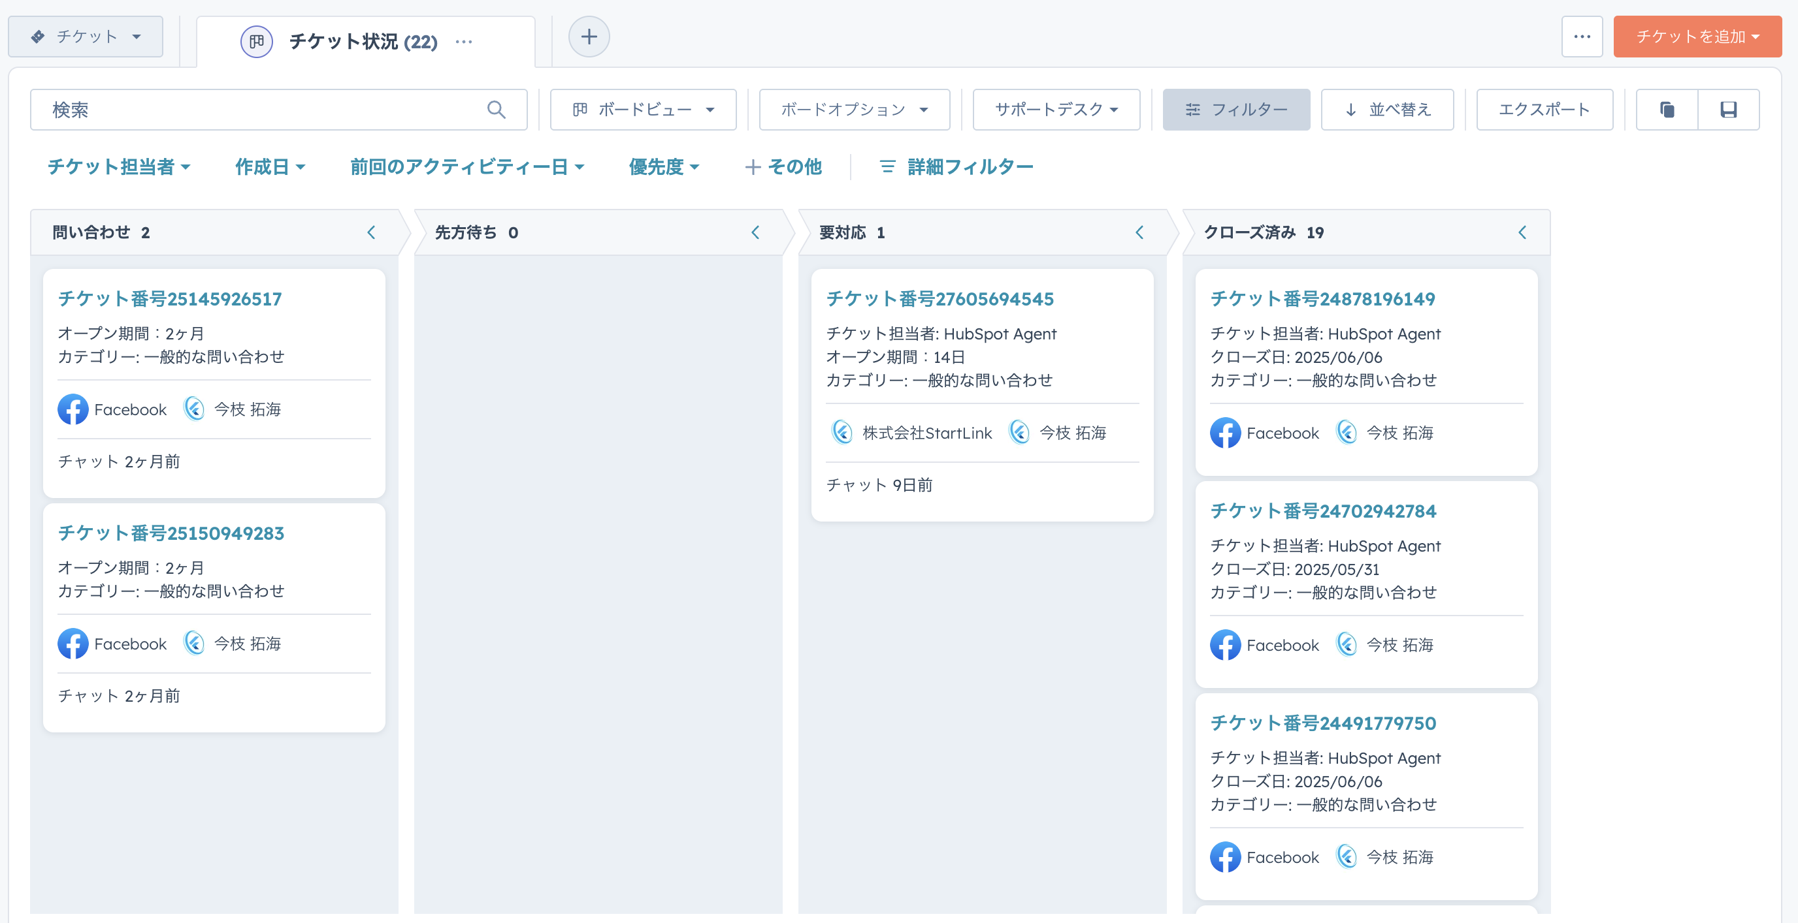Click the copy view icon button
Viewport: 1798px width, 923px height.
[1667, 110]
